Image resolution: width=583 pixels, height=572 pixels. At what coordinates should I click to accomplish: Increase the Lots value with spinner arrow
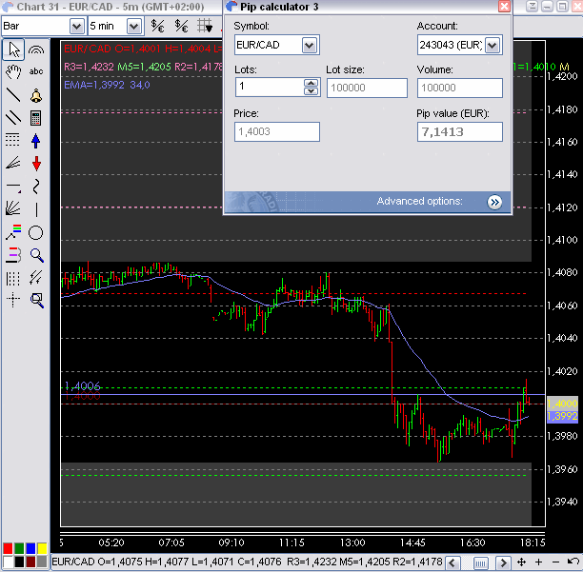[x=311, y=83]
